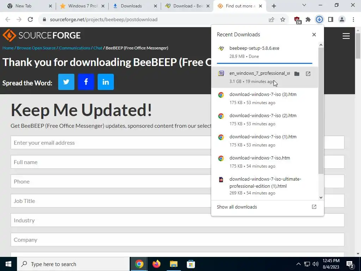The width and height of the screenshot is (361, 271).
Task: Open download-windows-7-iso.htm entry
Action: pos(264,162)
